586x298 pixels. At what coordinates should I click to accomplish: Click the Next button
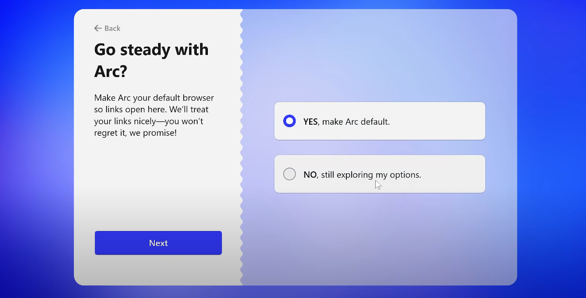[x=158, y=243]
